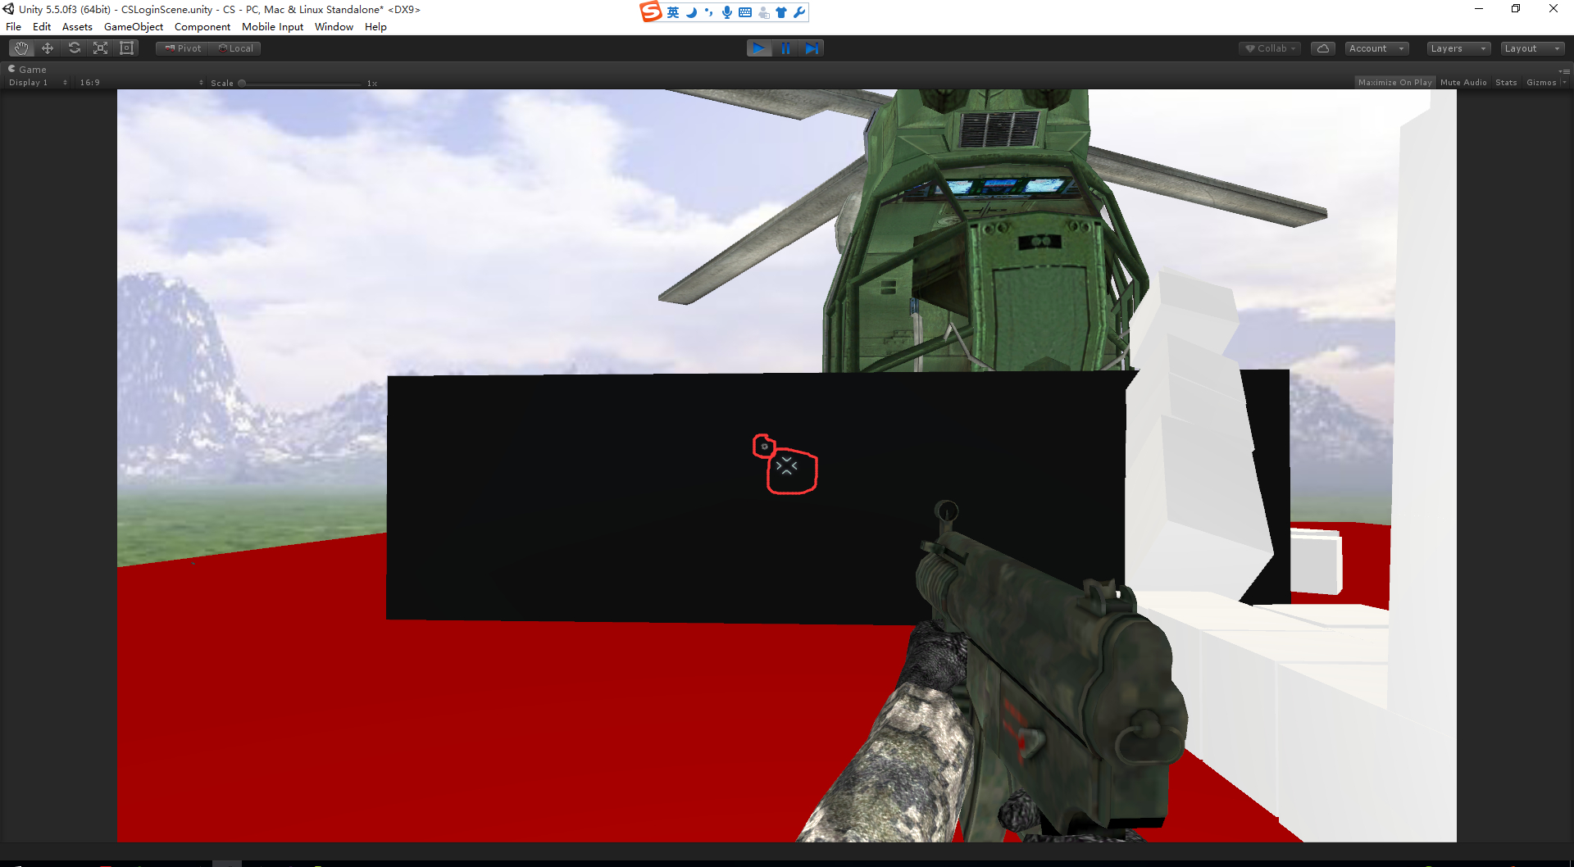Open the Account dropdown

click(1377, 48)
